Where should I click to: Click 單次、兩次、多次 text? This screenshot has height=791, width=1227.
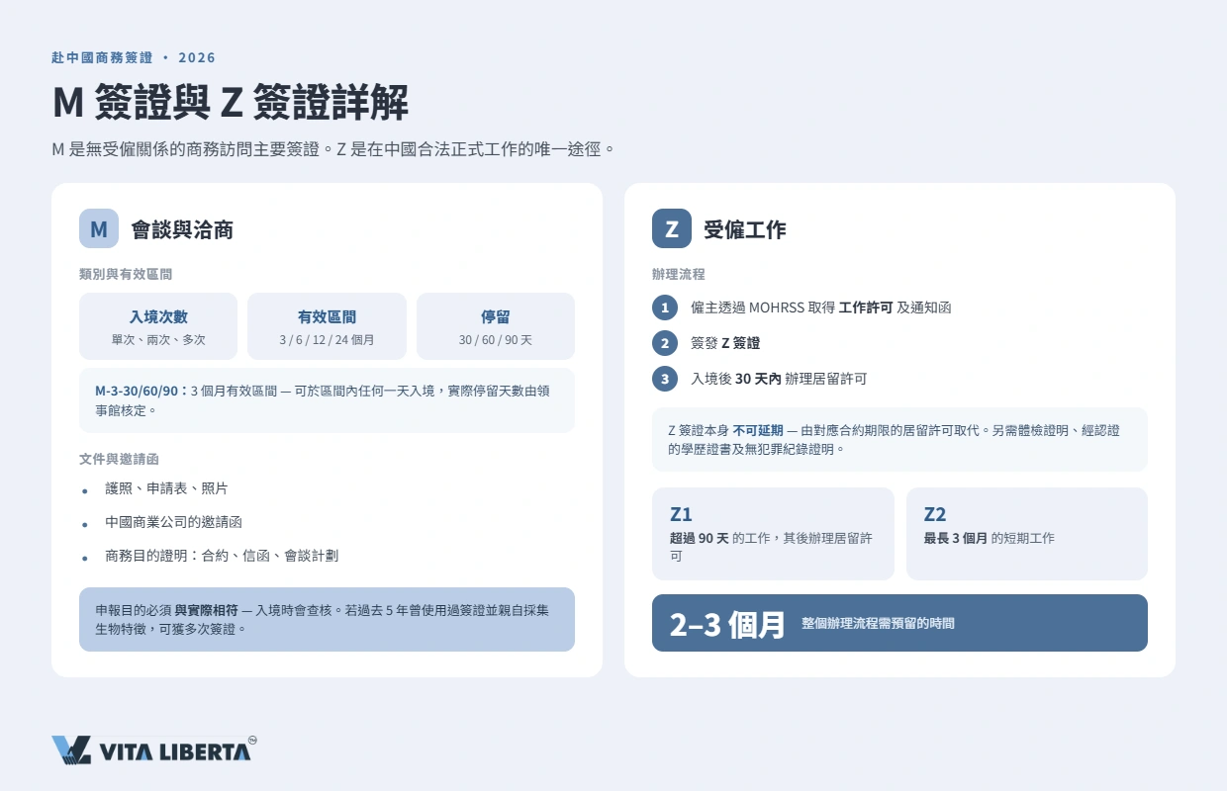coord(158,339)
